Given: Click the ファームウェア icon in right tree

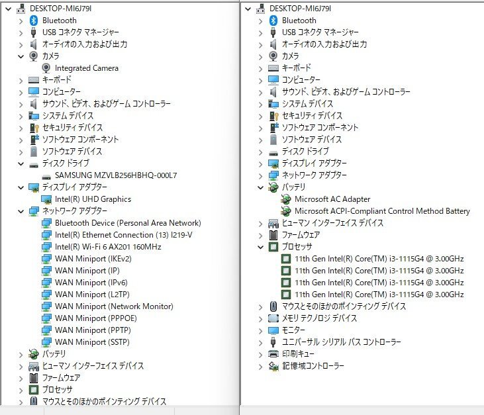Looking at the screenshot, I should coord(273,235).
